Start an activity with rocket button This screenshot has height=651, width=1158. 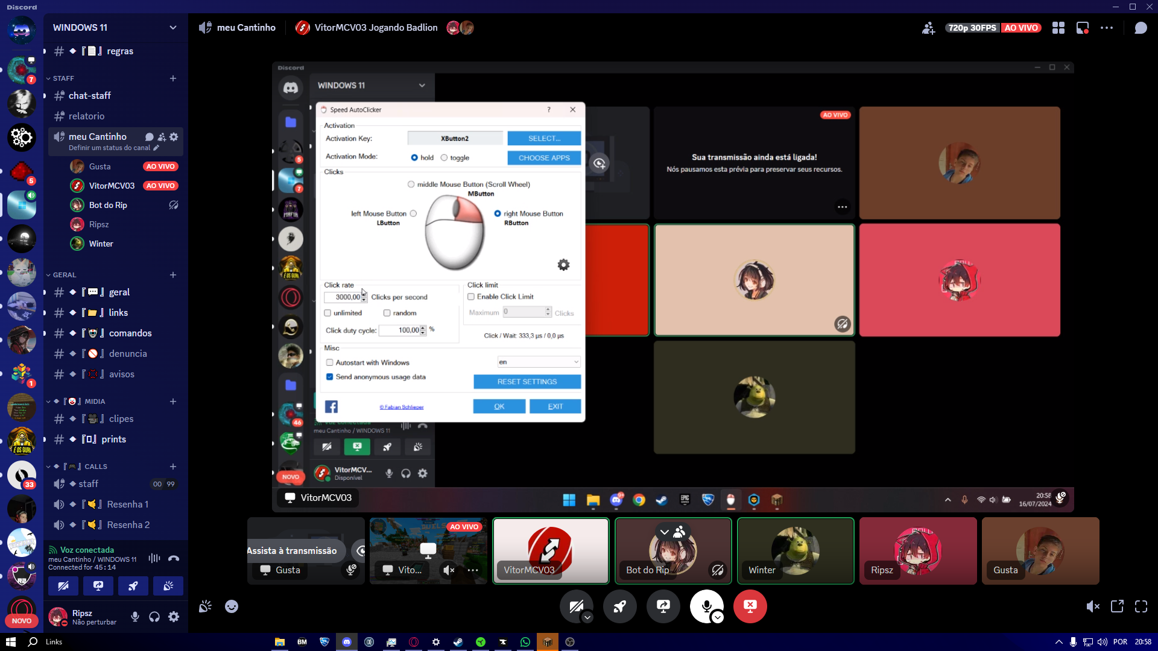pos(620,606)
